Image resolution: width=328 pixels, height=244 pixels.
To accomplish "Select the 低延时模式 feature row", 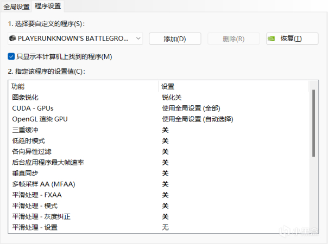I will point(159,141).
